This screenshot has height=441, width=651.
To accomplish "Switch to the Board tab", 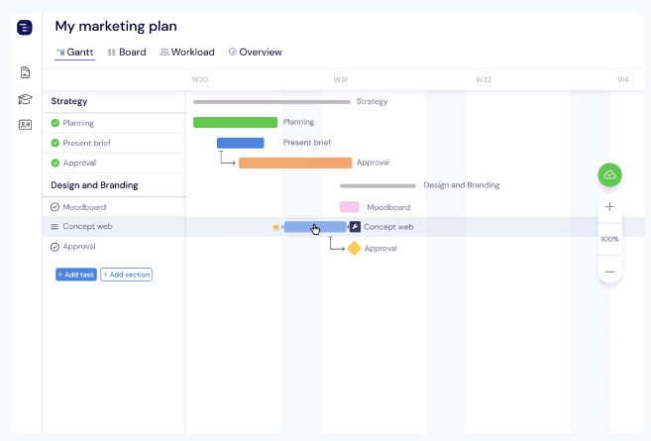I will coord(127,53).
